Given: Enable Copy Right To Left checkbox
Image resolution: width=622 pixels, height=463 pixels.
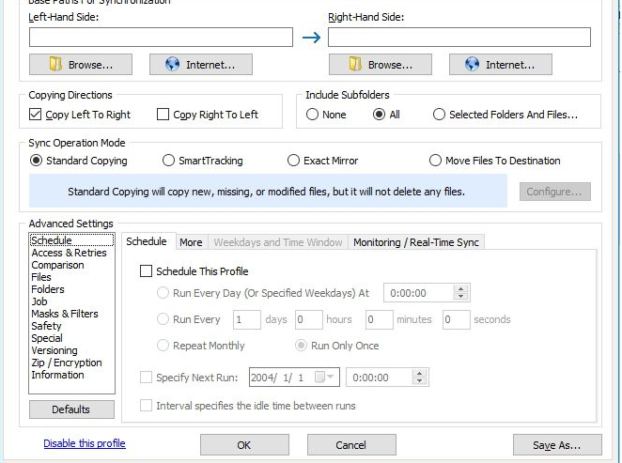Looking at the screenshot, I should (163, 115).
